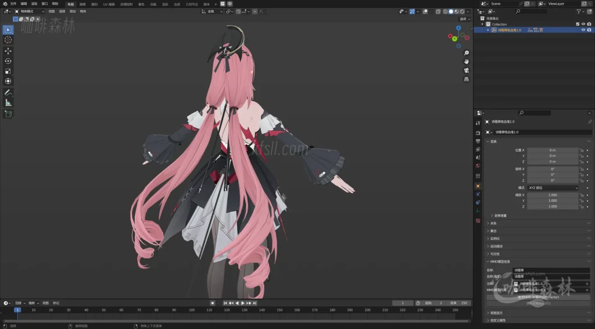Click the 选项 options button in viewport
This screenshot has height=329, width=595.
click(465, 19)
